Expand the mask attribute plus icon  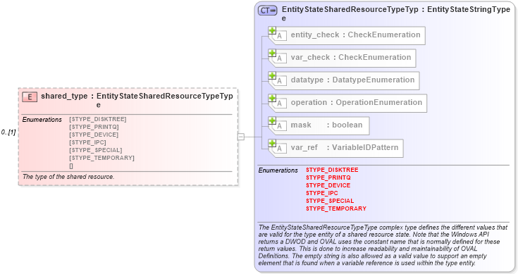pyautogui.click(x=272, y=120)
